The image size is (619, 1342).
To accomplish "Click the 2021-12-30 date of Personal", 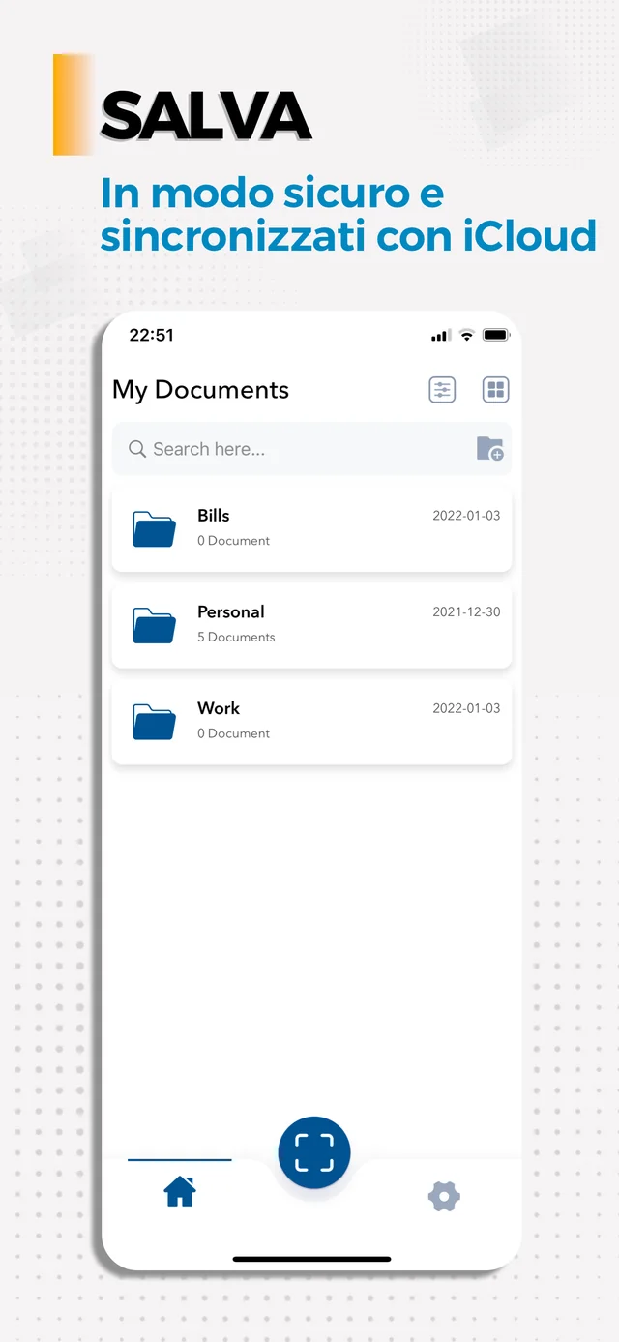I will pos(466,612).
